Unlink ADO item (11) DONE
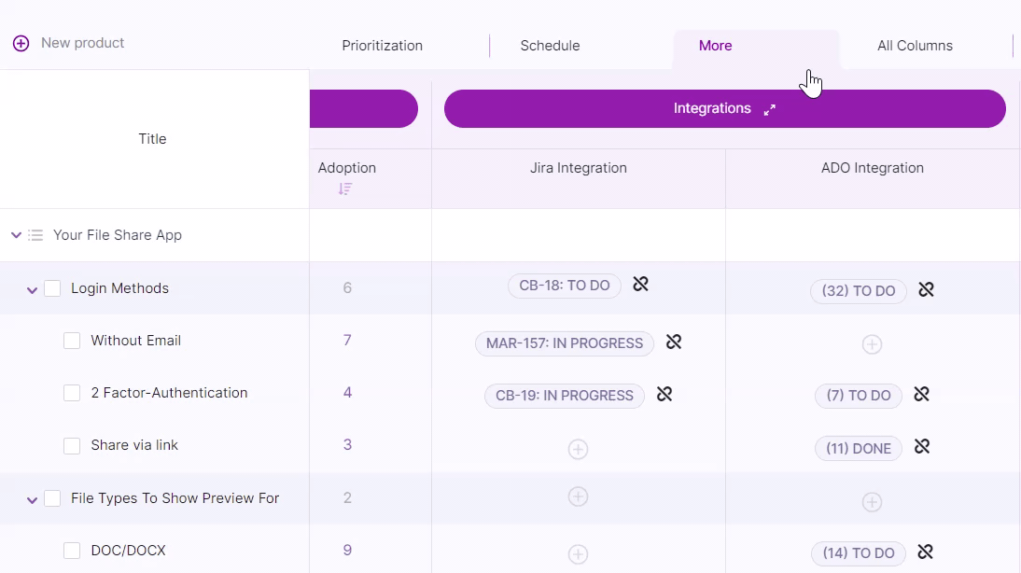1021x573 pixels. pos(921,447)
